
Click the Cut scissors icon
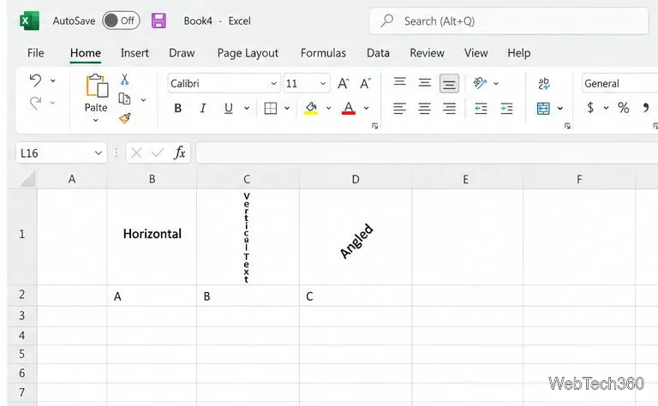click(x=124, y=80)
